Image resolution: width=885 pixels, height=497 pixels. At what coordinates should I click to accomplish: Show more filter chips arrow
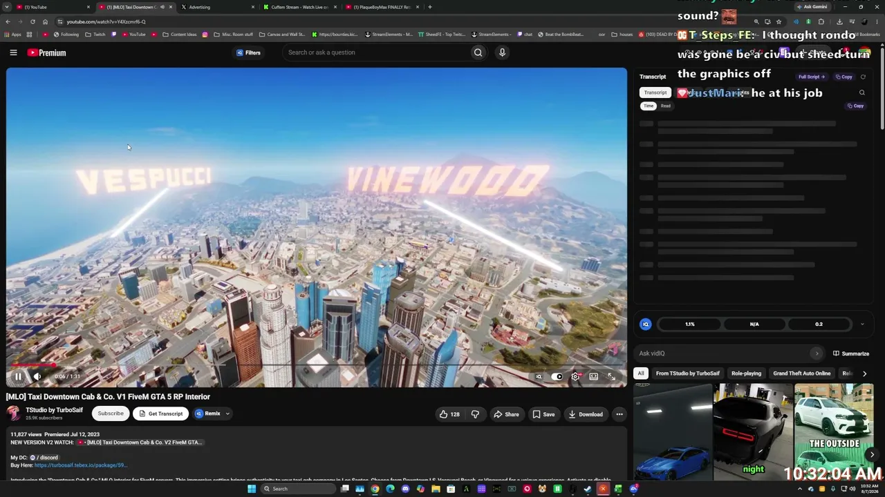tap(864, 373)
